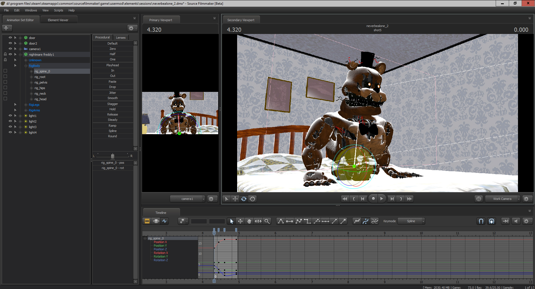
Task: Toggle the snap magnet icon in timeline
Action: click(x=481, y=221)
